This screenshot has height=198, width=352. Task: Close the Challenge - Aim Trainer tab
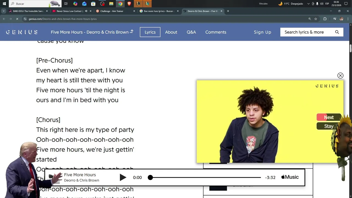coord(134,11)
